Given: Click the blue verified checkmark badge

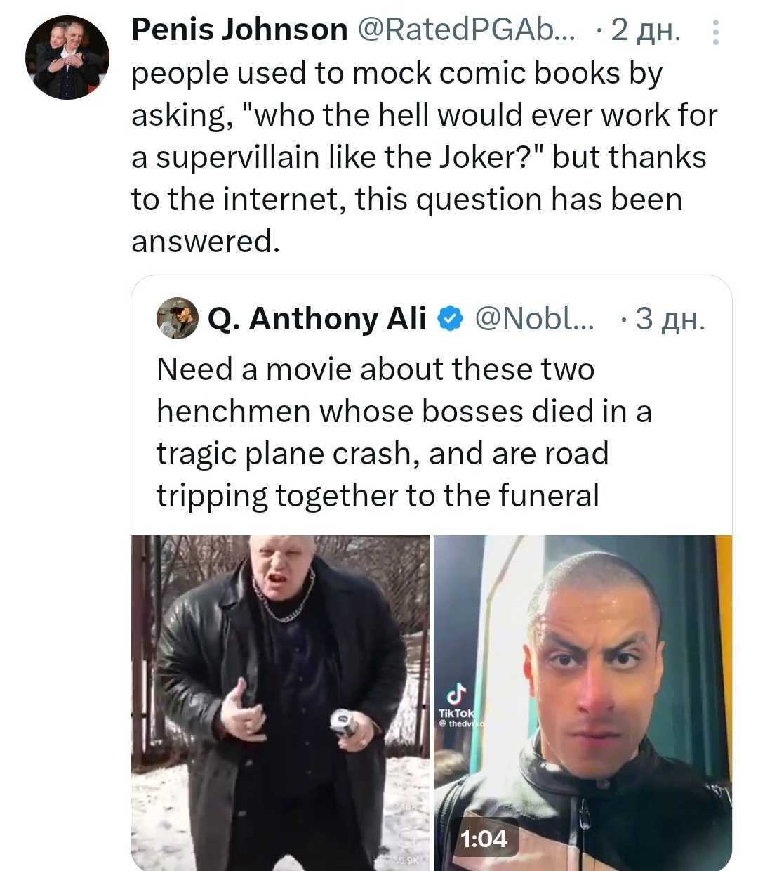Looking at the screenshot, I should tap(451, 320).
